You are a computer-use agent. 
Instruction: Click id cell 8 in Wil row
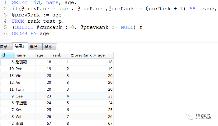(x=8, y=117)
